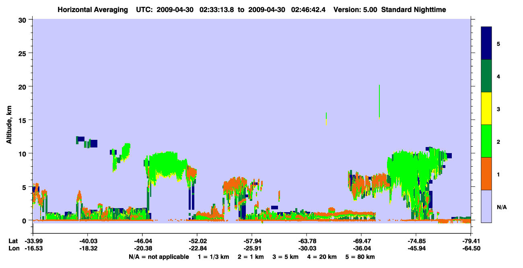Click the latitude value '-79.41'

pyautogui.click(x=471, y=241)
